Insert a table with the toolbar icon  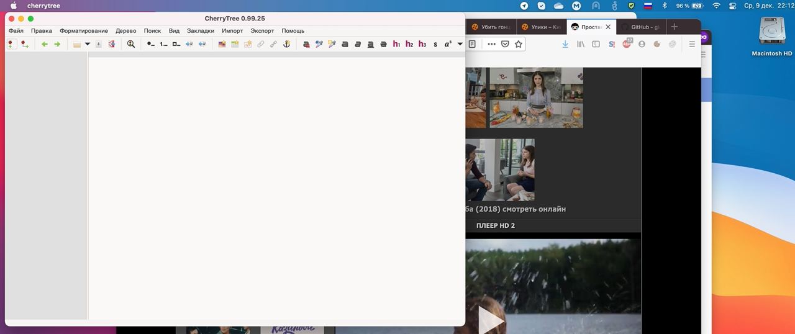[x=235, y=44]
